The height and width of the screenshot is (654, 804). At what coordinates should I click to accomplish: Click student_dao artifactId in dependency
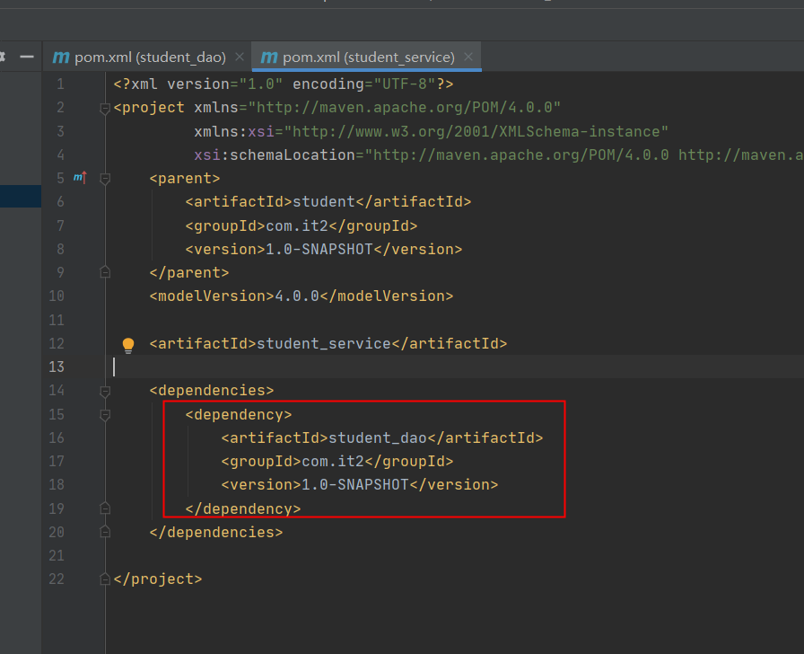(x=378, y=437)
